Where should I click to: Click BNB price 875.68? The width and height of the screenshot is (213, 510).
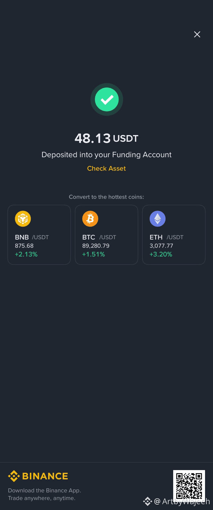(24, 246)
